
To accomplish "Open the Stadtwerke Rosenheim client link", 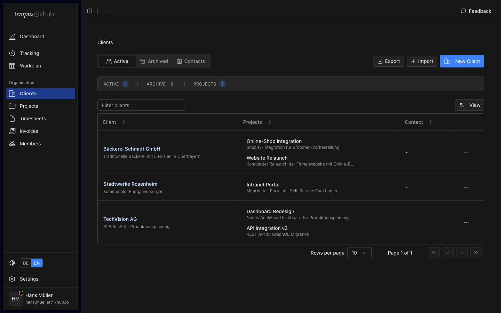I will pyautogui.click(x=130, y=184).
